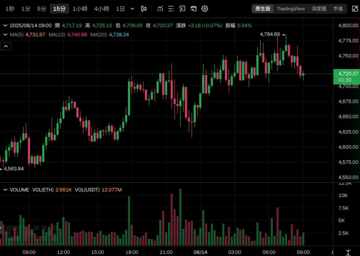This screenshot has width=360, height=256.
Task: Click the hide-orders arrow icon in toolbar
Action: [x=193, y=8]
